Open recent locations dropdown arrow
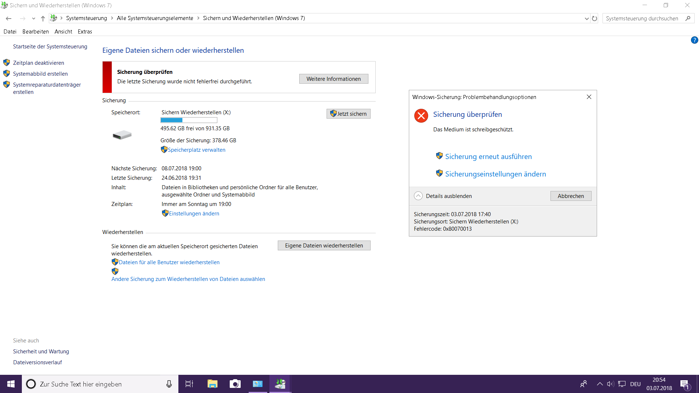This screenshot has width=699, height=393. point(33,19)
